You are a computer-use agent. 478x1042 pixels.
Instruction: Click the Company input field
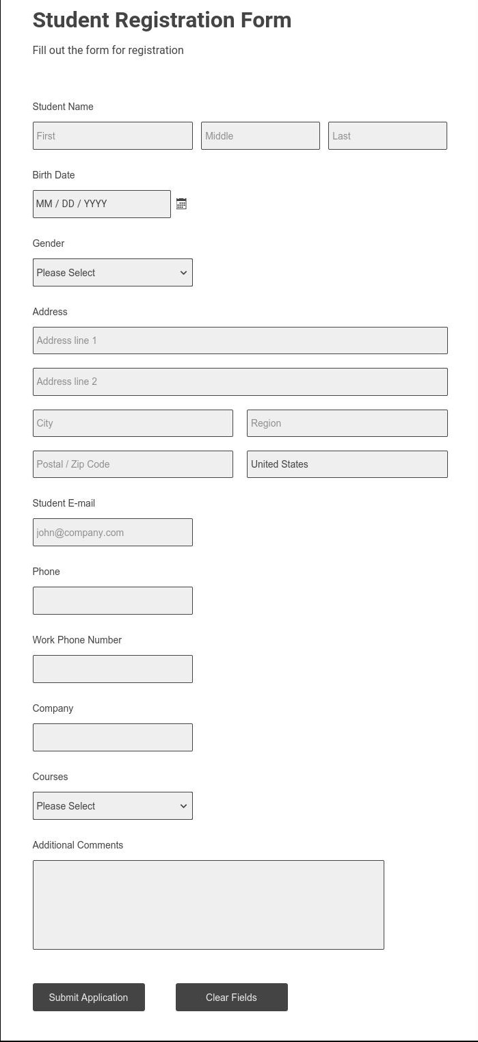tap(112, 736)
